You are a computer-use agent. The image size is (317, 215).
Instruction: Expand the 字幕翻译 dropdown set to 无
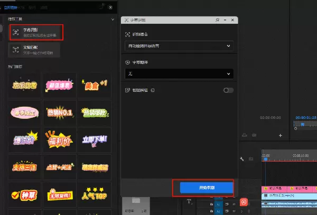tap(178, 74)
